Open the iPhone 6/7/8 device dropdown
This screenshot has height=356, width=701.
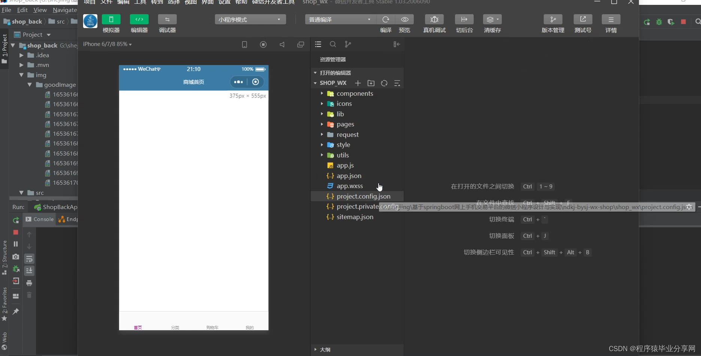point(107,44)
